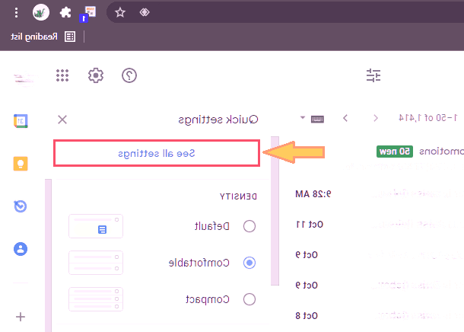Open Google Keep lightbulb icon
Viewport: 464px width, 332px height.
(x=21, y=164)
